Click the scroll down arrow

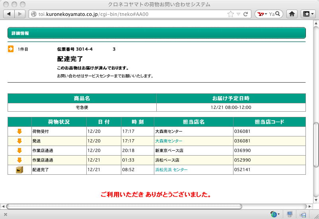(x=316, y=200)
